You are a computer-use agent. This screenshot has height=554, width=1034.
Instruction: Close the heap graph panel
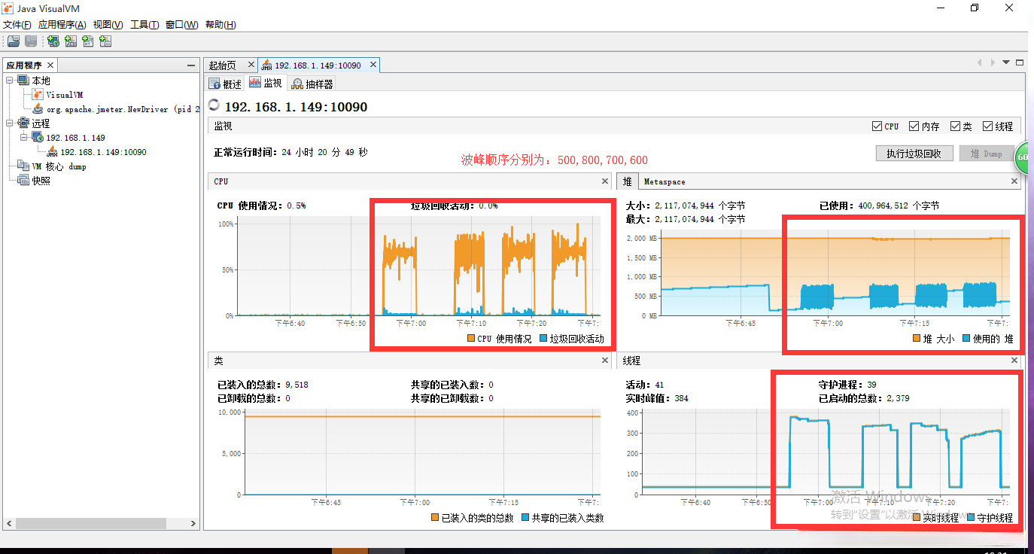1014,181
